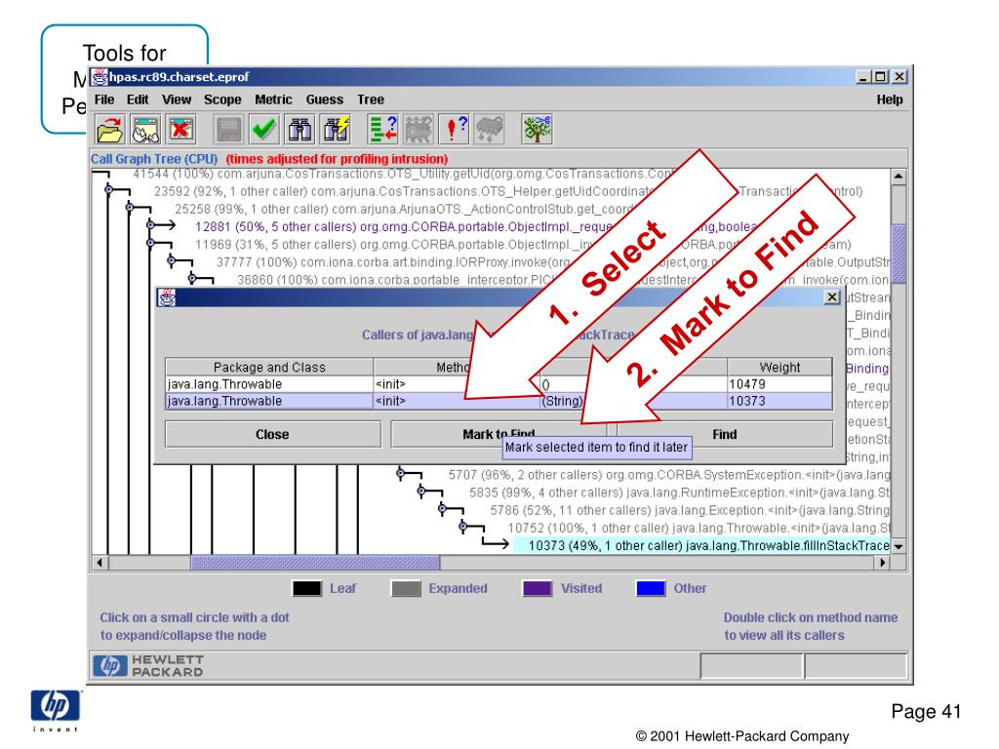
Task: Click the window with red X icon
Action: (x=180, y=130)
